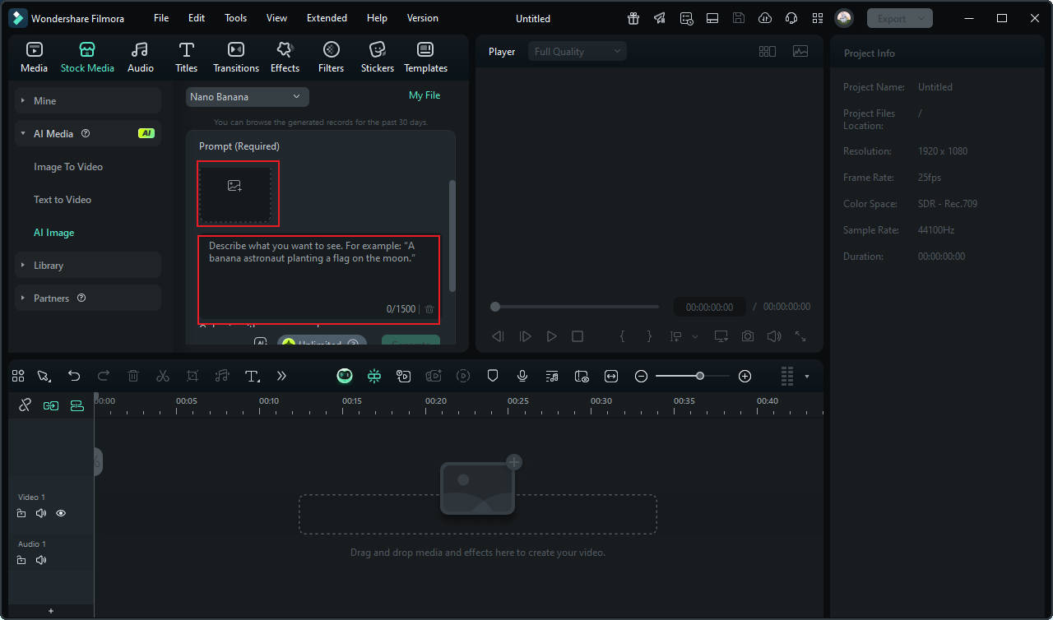The height and width of the screenshot is (620, 1053).
Task: Step forward to the next frame
Action: [525, 336]
